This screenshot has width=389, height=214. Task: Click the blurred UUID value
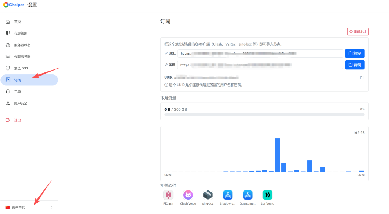(206, 77)
